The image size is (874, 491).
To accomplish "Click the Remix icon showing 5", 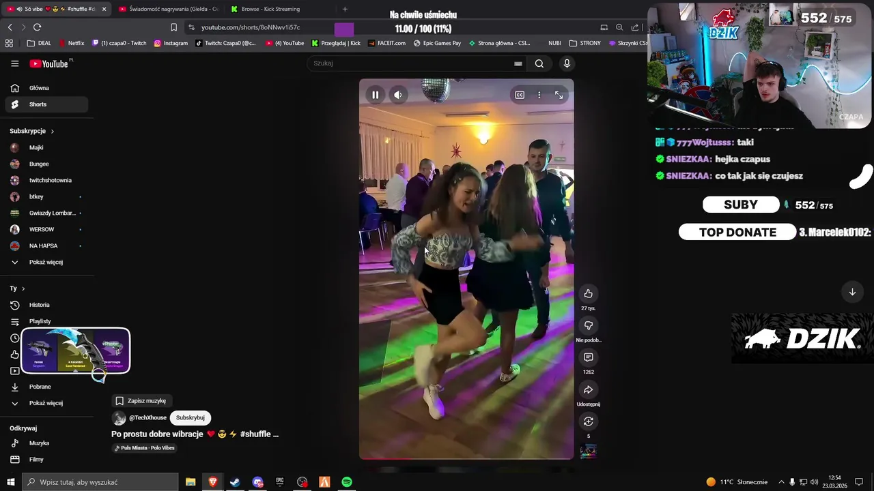I will tap(588, 421).
